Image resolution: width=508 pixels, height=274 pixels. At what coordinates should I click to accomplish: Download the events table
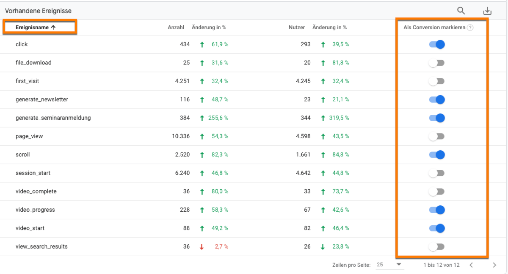click(487, 11)
